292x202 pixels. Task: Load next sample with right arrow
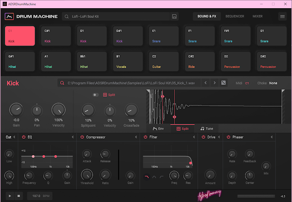point(214,83)
